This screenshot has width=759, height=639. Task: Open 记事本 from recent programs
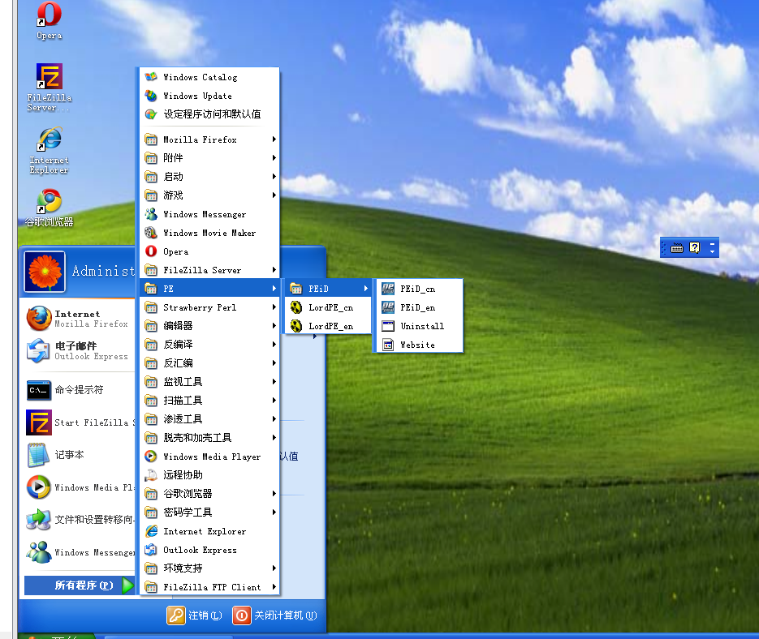(x=56, y=455)
